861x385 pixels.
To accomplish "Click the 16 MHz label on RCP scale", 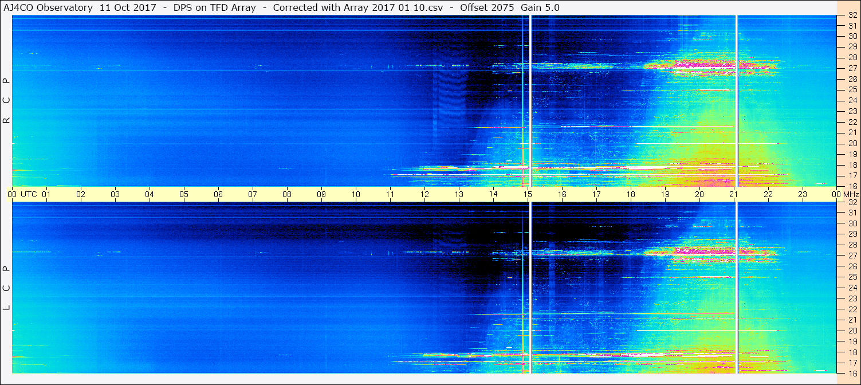I will click(x=852, y=186).
